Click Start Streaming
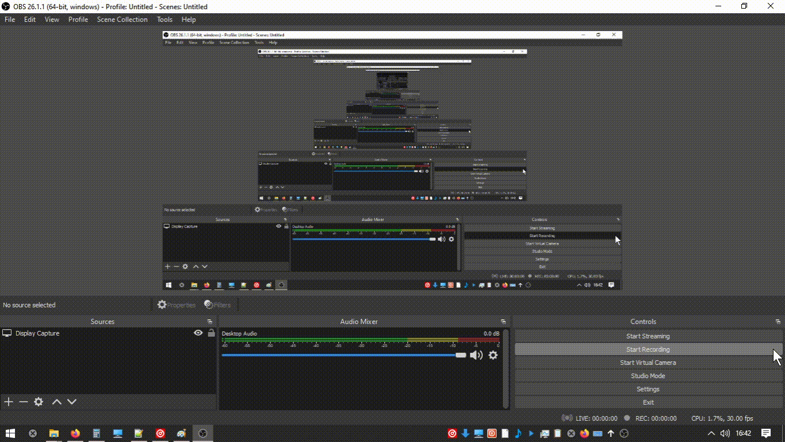785x442 pixels. pos(648,336)
